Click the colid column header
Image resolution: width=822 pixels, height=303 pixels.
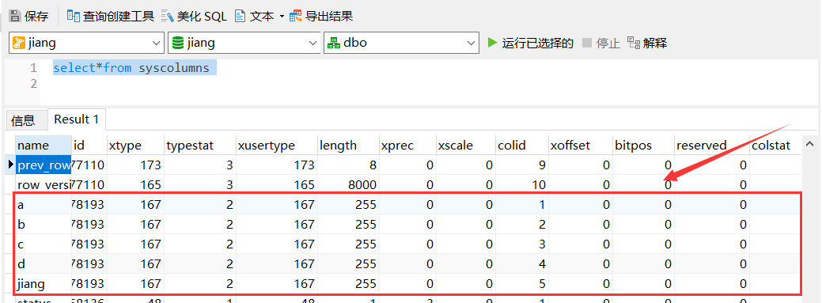[521, 146]
